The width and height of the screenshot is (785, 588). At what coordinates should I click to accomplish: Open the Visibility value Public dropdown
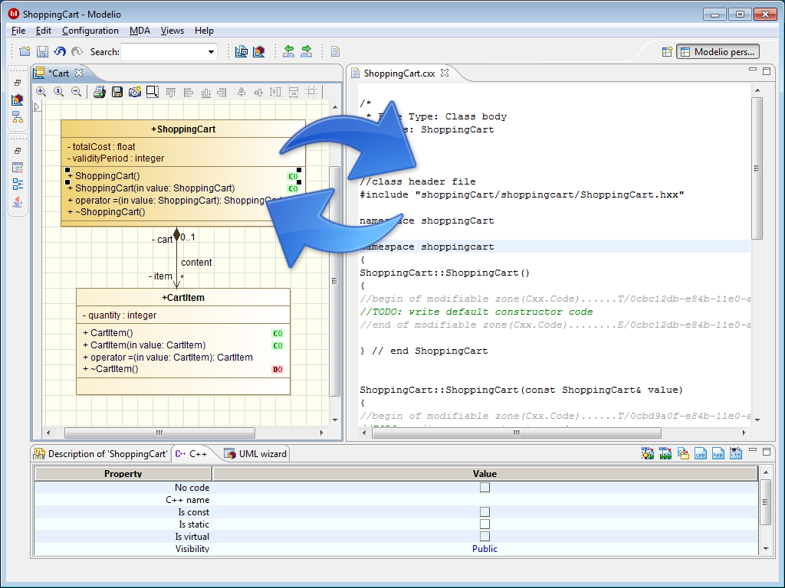(484, 548)
